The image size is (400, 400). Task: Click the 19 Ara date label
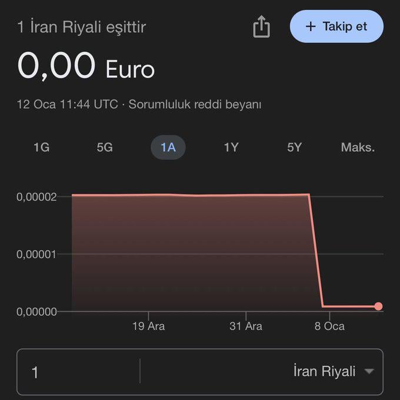point(148,326)
